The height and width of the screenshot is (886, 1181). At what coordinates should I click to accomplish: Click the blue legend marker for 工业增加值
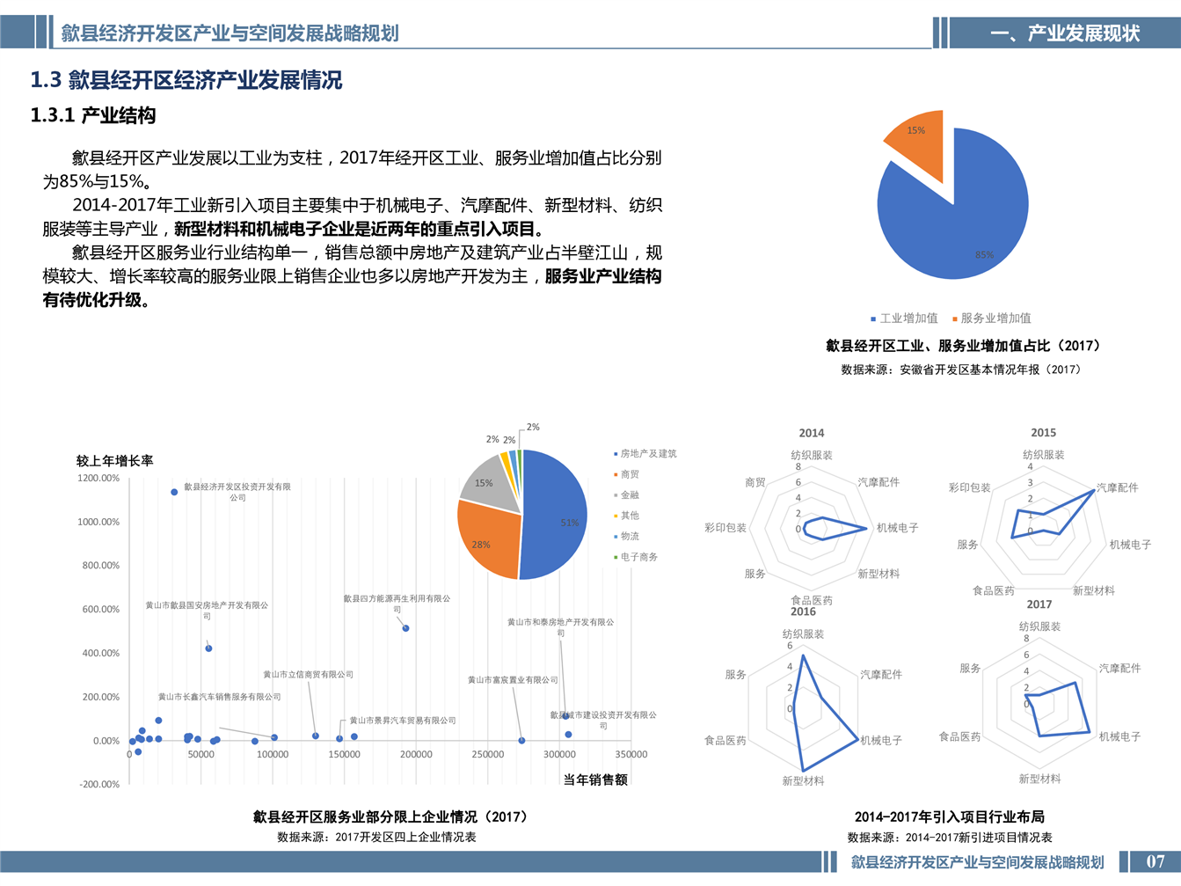(873, 319)
